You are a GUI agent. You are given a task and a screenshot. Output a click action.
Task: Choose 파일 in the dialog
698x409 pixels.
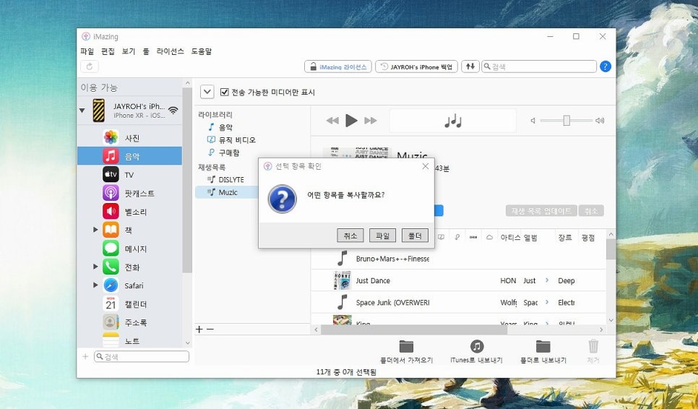tap(382, 236)
